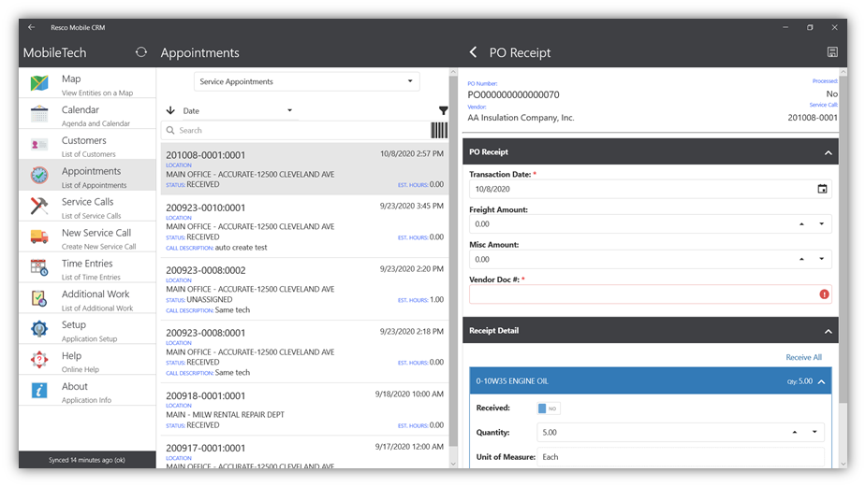866x487 pixels.
Task: Click the Vendor Doc # input field
Action: (641, 294)
